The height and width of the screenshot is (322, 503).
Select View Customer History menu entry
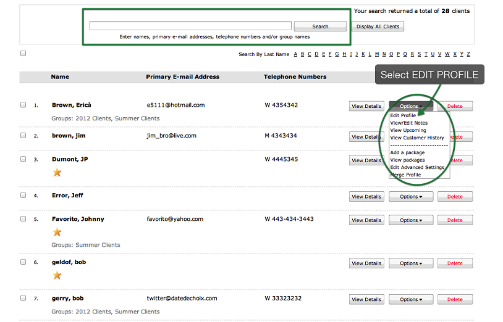point(417,138)
